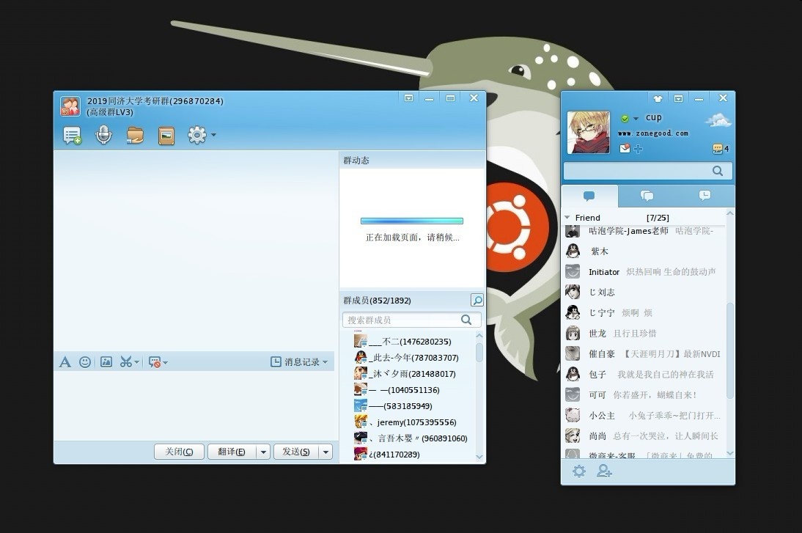
Task: Open contact 紫木
Action: 644,251
